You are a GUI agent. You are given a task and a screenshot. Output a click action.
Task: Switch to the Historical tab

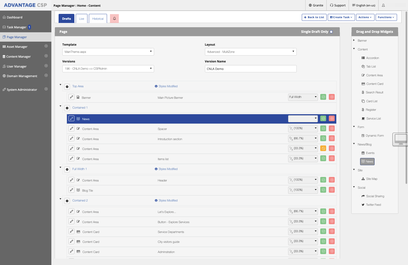[x=98, y=18]
